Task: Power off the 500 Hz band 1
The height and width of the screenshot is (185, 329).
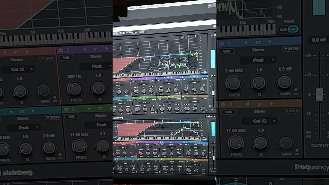Action: coord(113,143)
